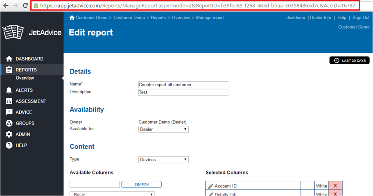Open the Basic column category dropdown
373x196 pixels.
point(112,194)
